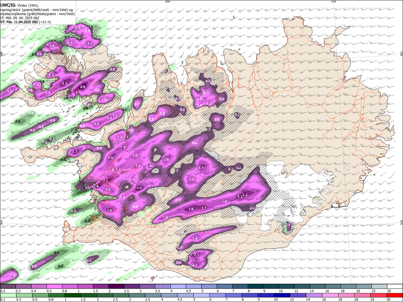Click the white swatch above top-row '30'
The image size is (403, 302).
(x=395, y=287)
